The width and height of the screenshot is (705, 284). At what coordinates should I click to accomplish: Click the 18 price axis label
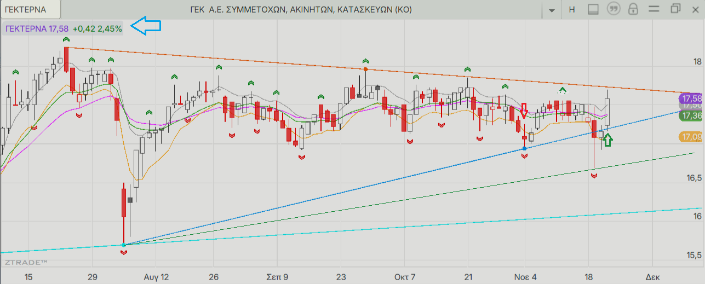[697, 61]
